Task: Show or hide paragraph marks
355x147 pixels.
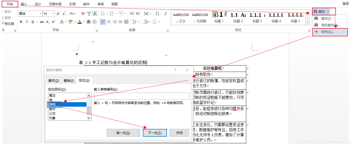Action: click(166, 14)
